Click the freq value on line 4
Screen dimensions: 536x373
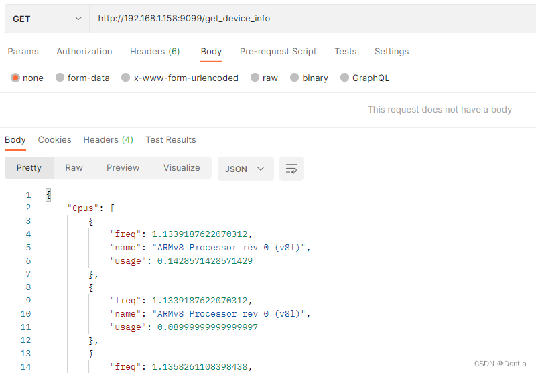click(x=199, y=234)
